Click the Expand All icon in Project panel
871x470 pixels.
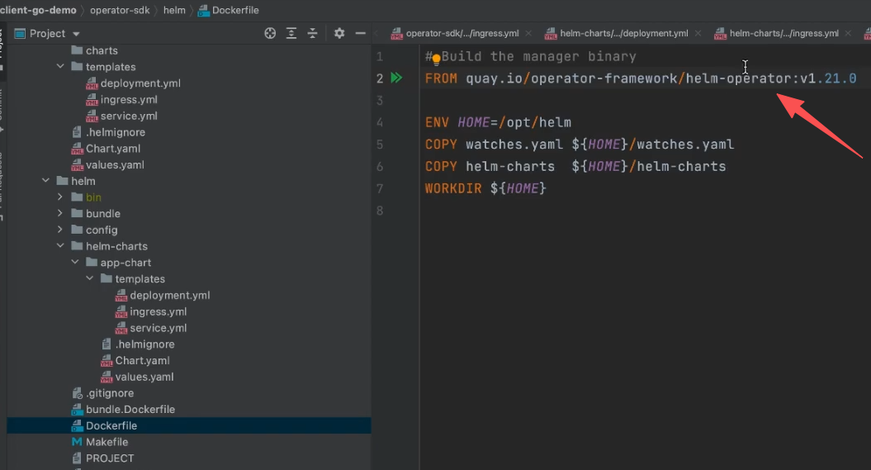coord(291,33)
